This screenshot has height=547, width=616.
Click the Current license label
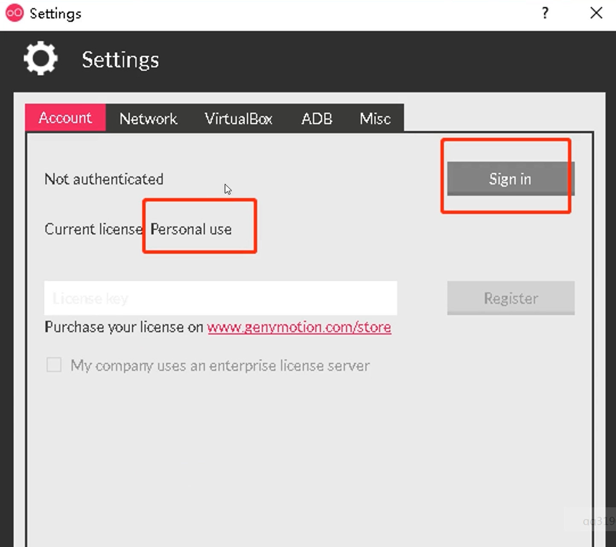click(93, 229)
